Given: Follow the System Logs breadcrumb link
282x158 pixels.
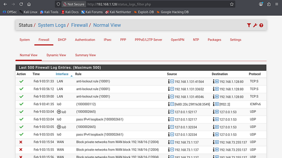Looking at the screenshot, I should pyautogui.click(x=52, y=25).
